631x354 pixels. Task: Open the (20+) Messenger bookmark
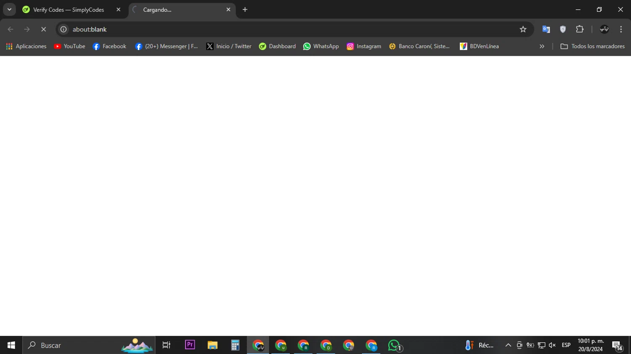point(167,46)
